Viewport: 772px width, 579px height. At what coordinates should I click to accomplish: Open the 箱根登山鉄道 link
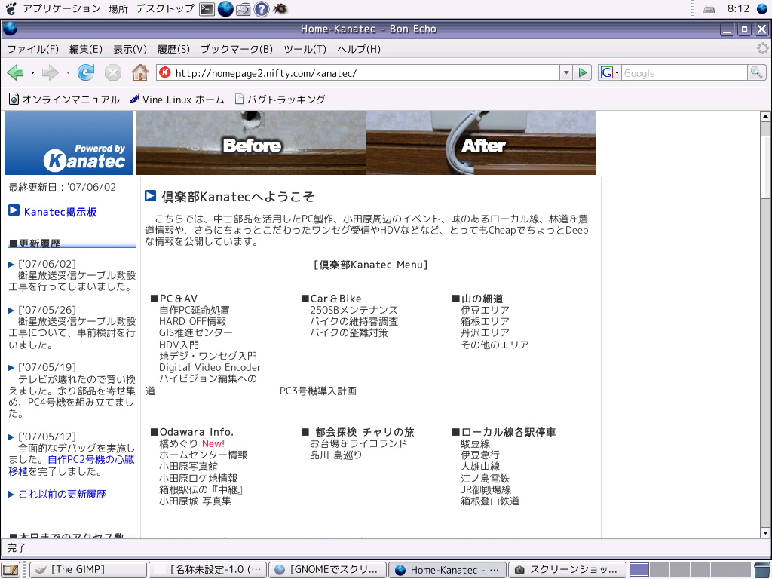coord(490,501)
